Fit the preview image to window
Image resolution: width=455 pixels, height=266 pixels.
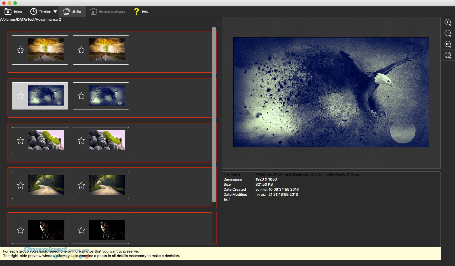(x=448, y=55)
